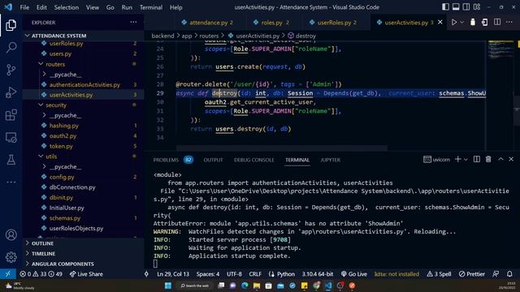Show additional activity bar views ellipsis
This screenshot has width=520, height=292.
coord(11,182)
